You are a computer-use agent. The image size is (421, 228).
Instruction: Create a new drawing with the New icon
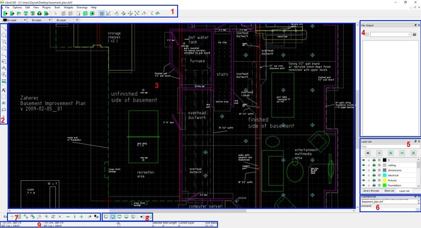pyautogui.click(x=5, y=13)
